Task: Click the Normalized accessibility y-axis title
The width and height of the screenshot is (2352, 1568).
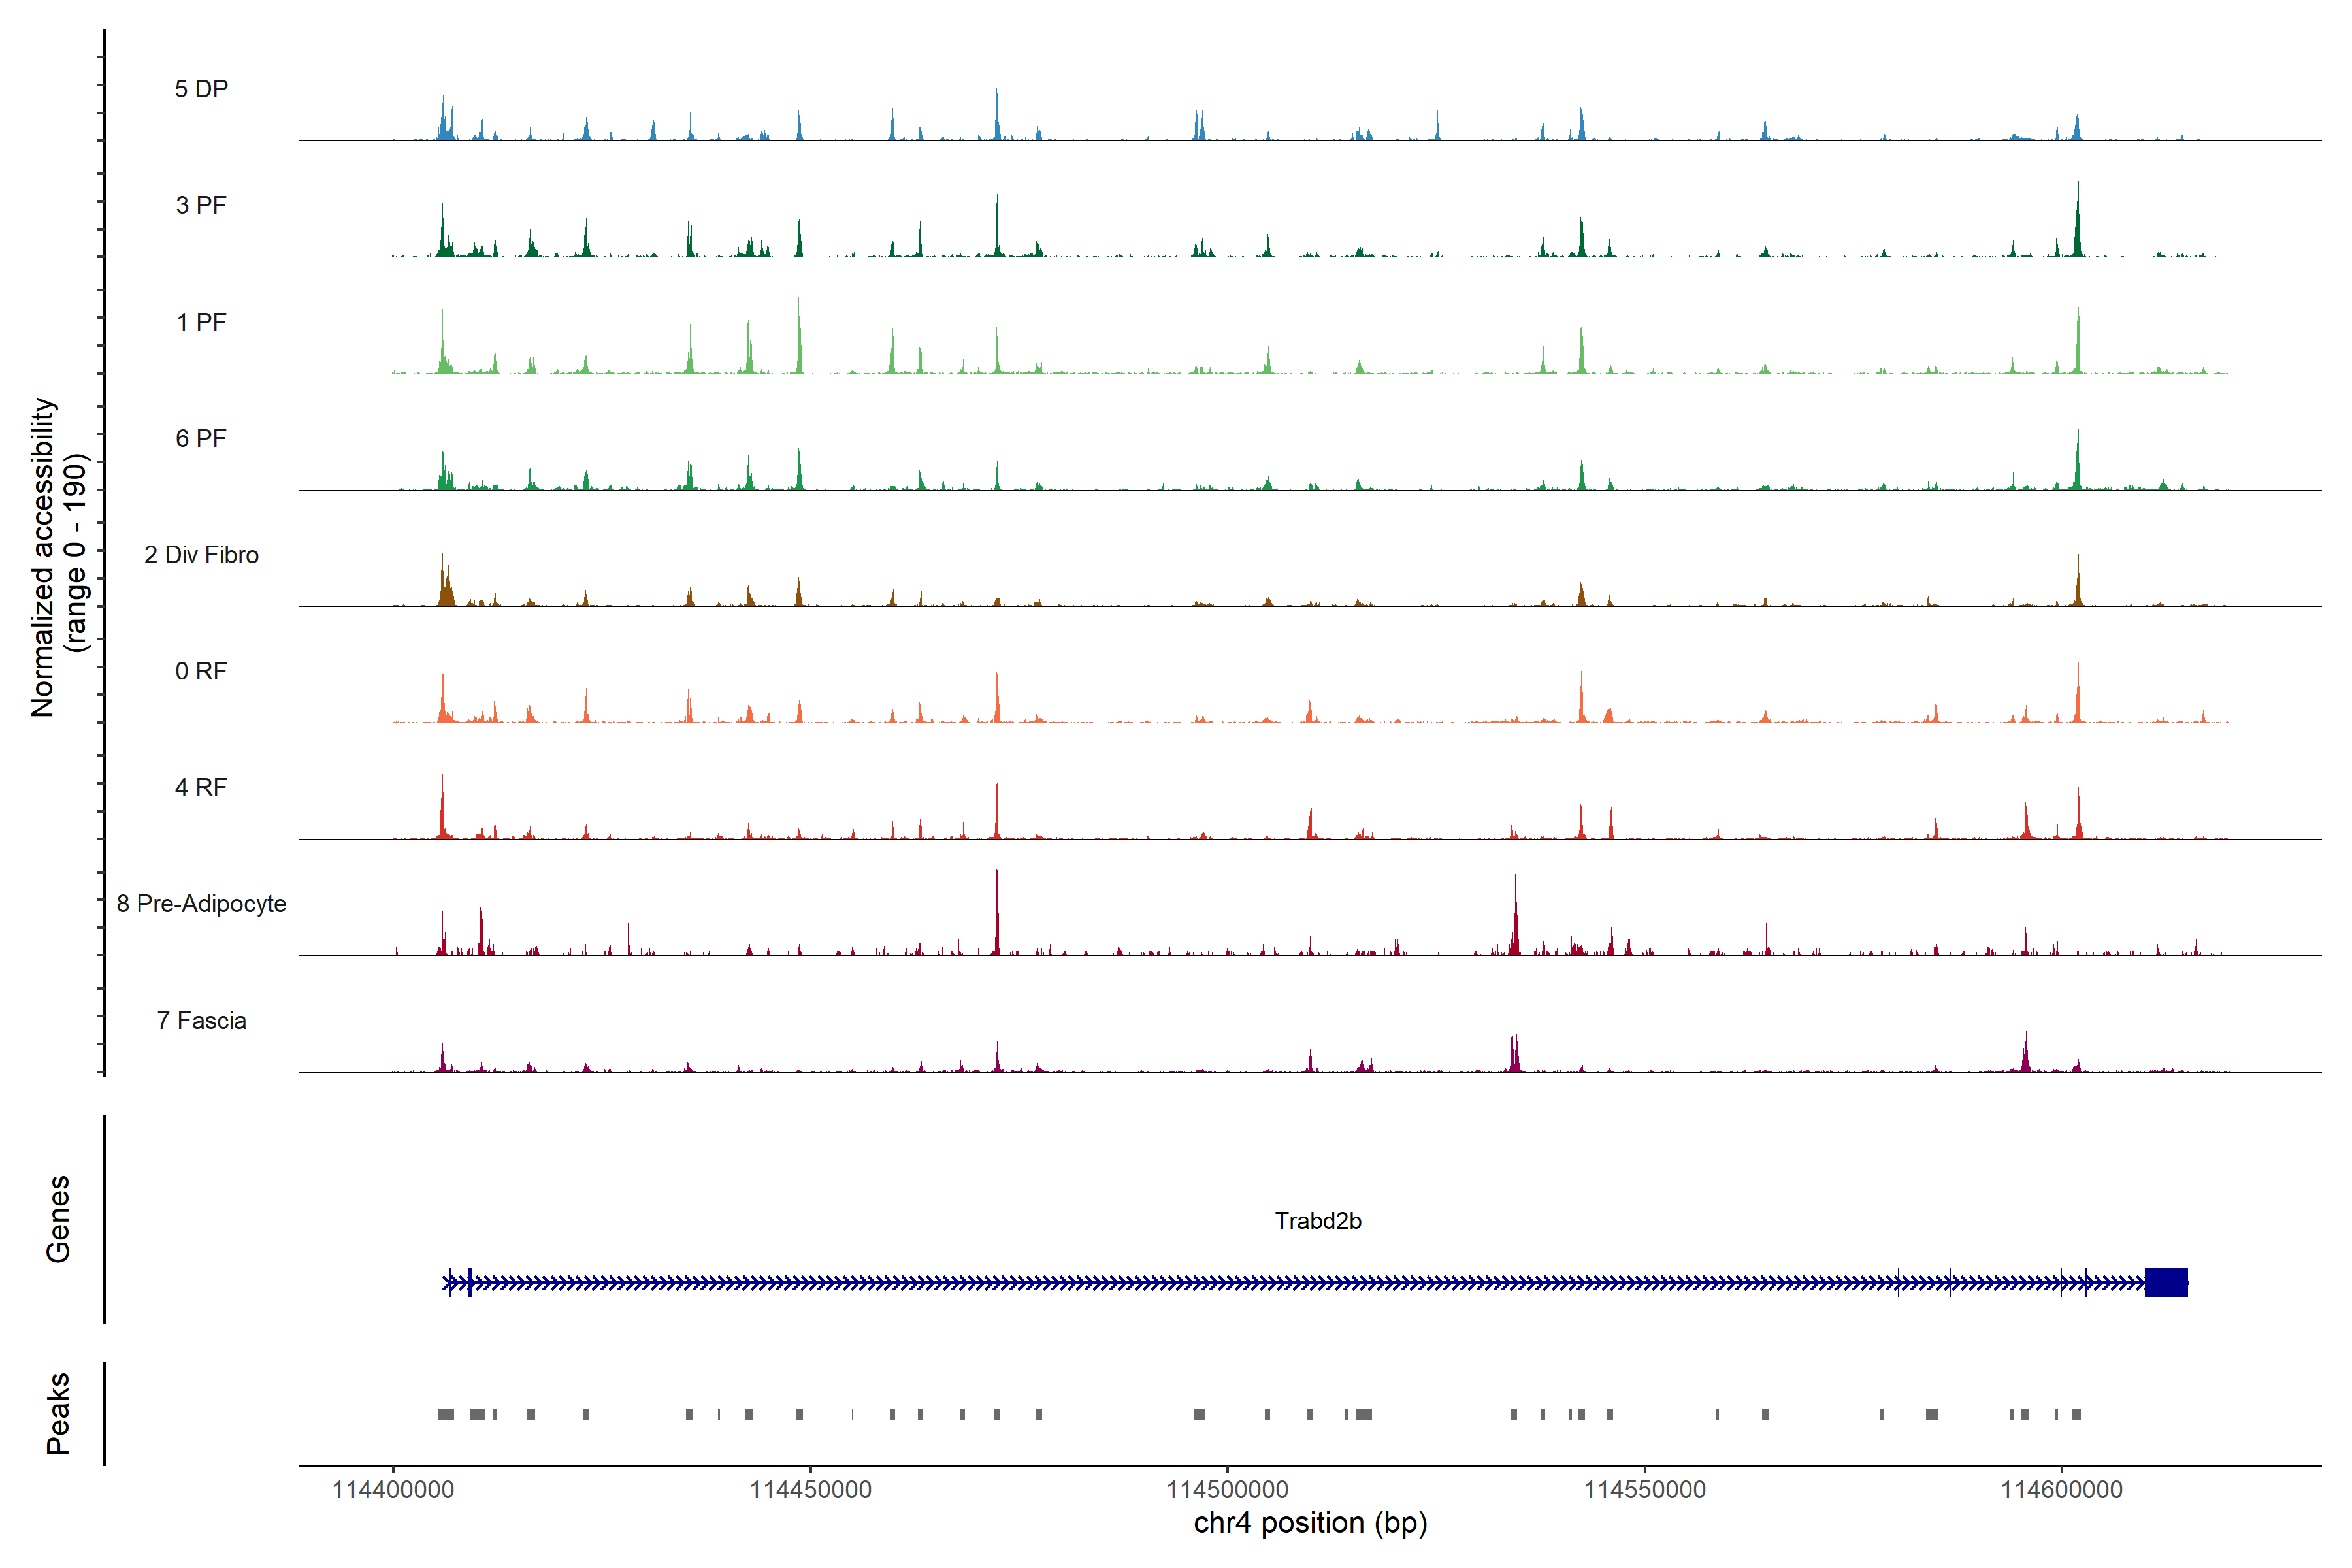Action: [58, 557]
